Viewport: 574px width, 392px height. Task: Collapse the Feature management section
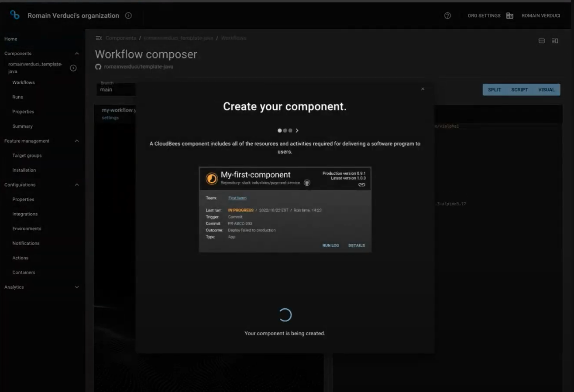(x=77, y=141)
